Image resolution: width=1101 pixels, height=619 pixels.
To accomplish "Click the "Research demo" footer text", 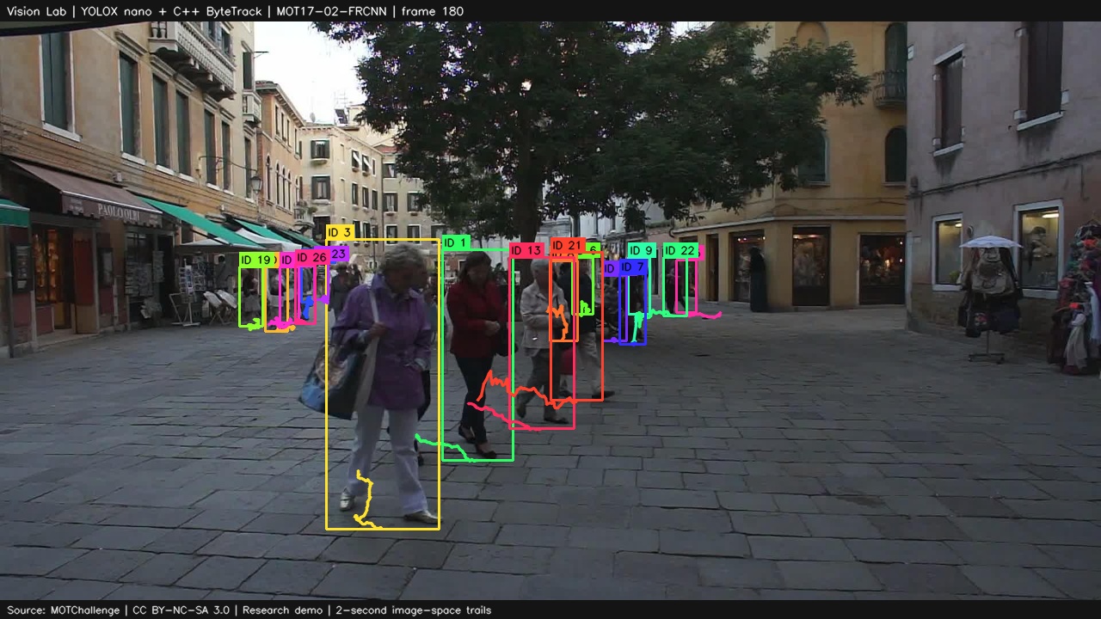I will (x=282, y=610).
